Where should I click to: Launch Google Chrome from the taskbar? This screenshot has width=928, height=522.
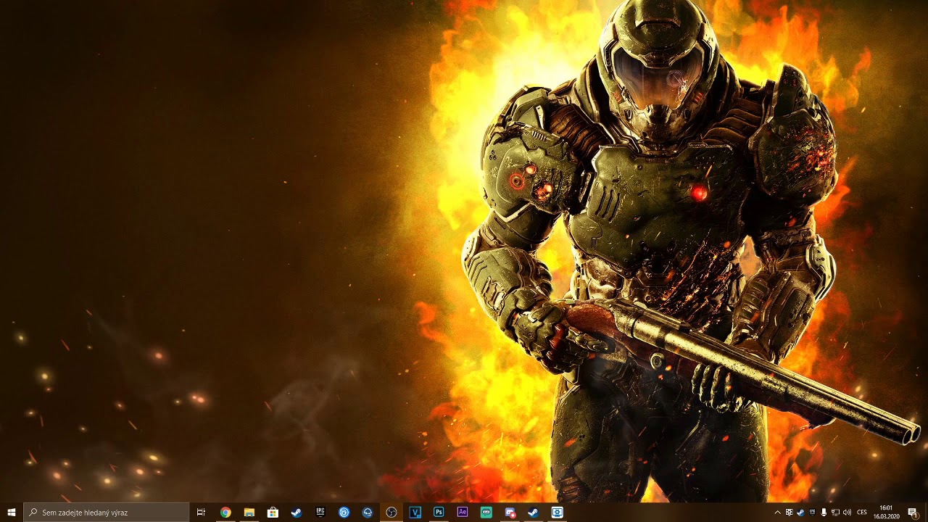[225, 513]
